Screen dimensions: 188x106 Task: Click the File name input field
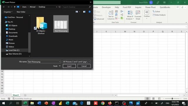pos(44,62)
